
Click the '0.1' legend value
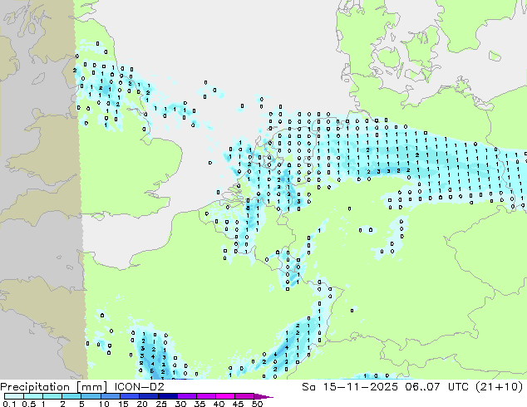pyautogui.click(x=9, y=404)
